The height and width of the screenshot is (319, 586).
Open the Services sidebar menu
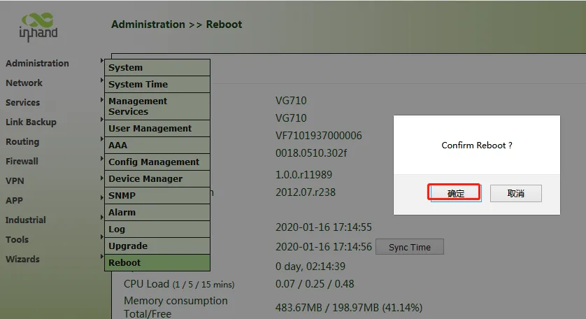point(22,102)
